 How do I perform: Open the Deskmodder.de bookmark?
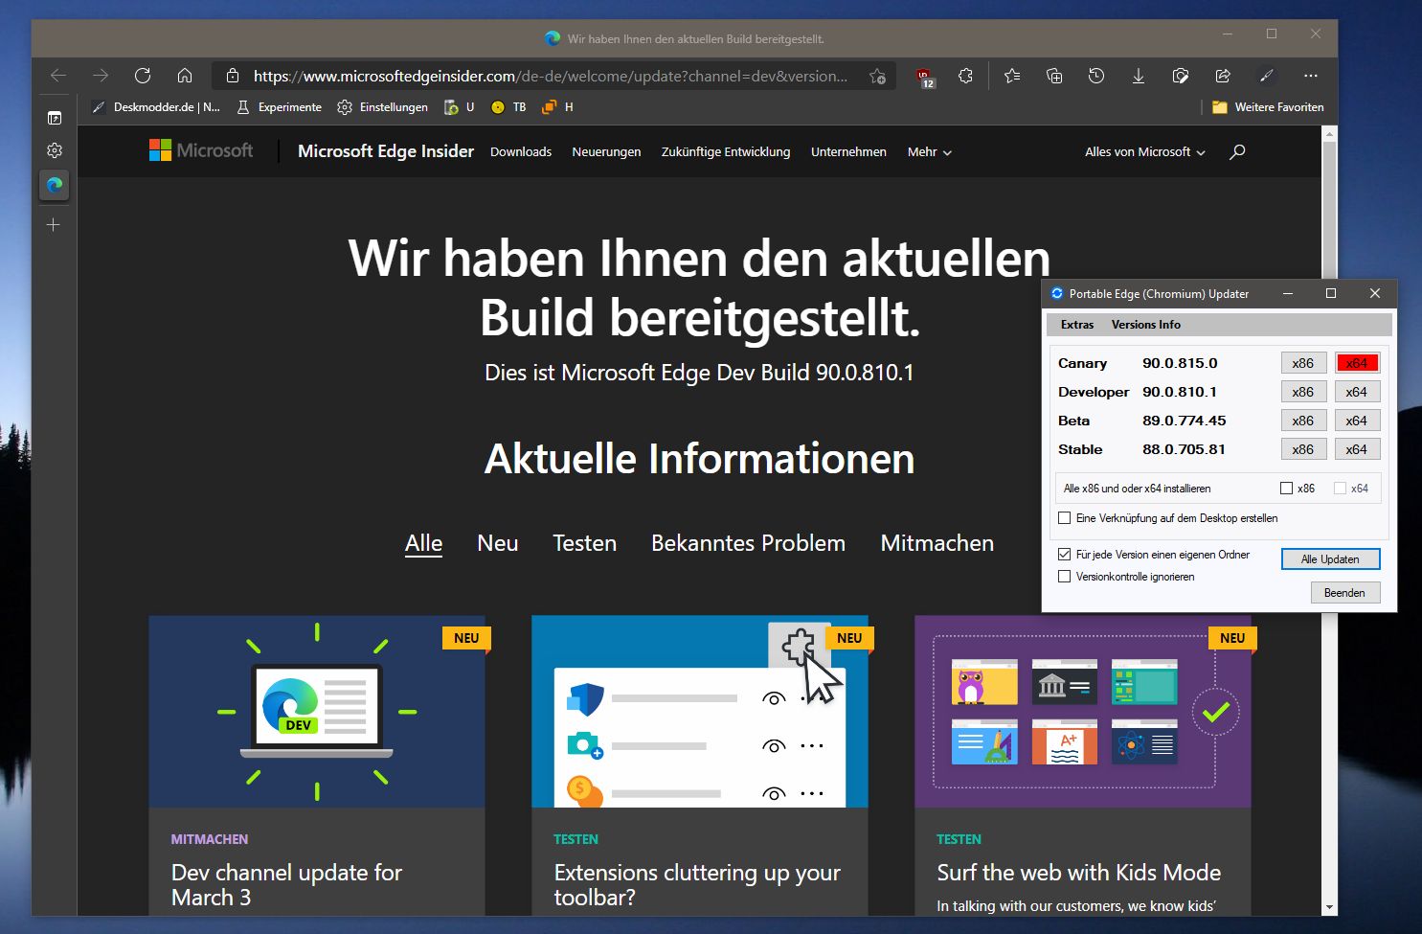tap(157, 107)
